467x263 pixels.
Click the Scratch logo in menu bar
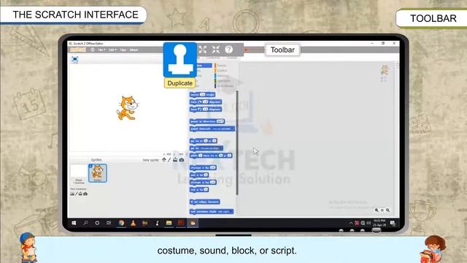pyautogui.click(x=78, y=50)
